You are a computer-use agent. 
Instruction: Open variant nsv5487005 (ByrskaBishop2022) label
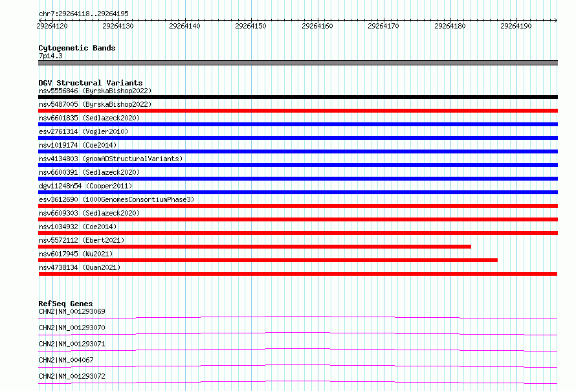coord(95,104)
